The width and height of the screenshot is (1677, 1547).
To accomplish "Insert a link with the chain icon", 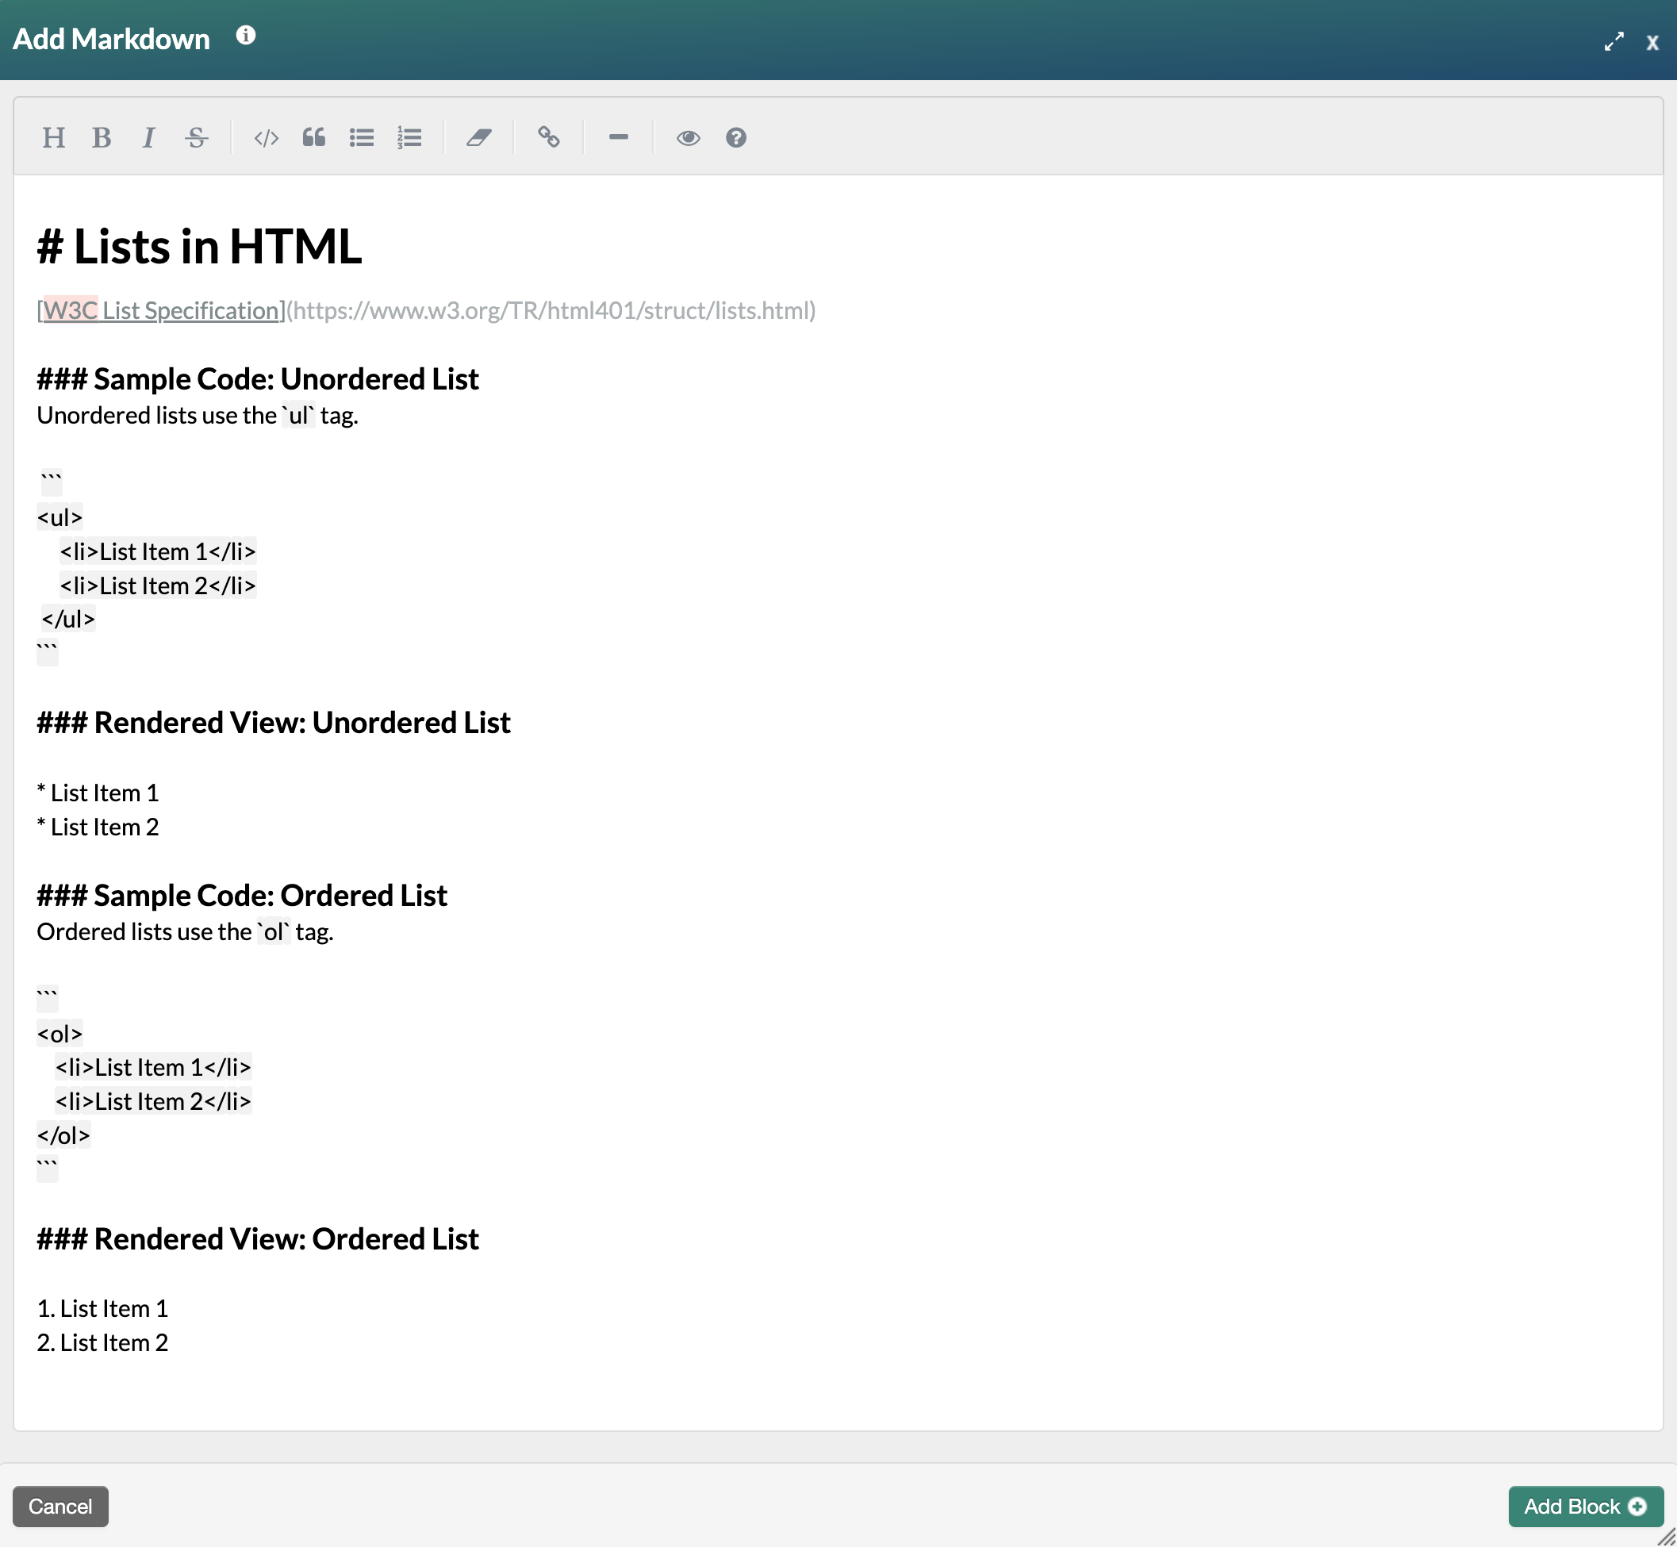I will (548, 137).
